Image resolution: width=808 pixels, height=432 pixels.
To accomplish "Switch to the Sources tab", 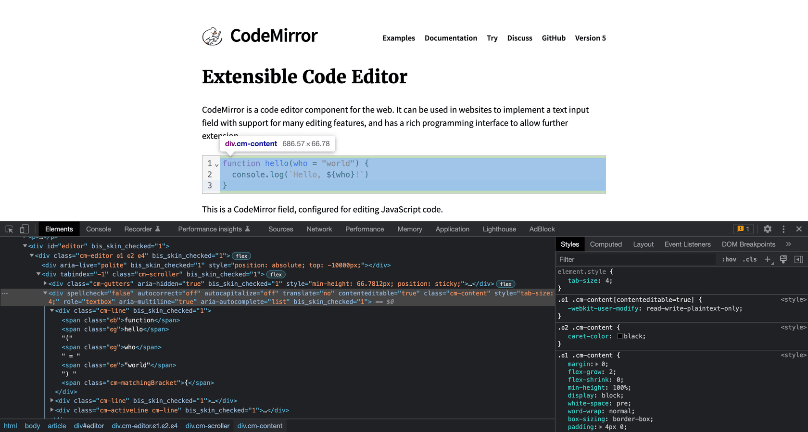I will click(281, 229).
